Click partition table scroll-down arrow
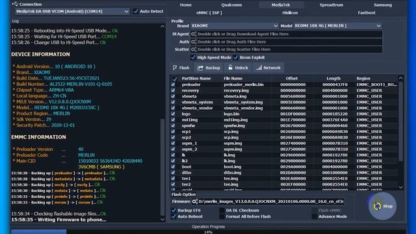This screenshot has width=416, height=234. (x=400, y=187)
